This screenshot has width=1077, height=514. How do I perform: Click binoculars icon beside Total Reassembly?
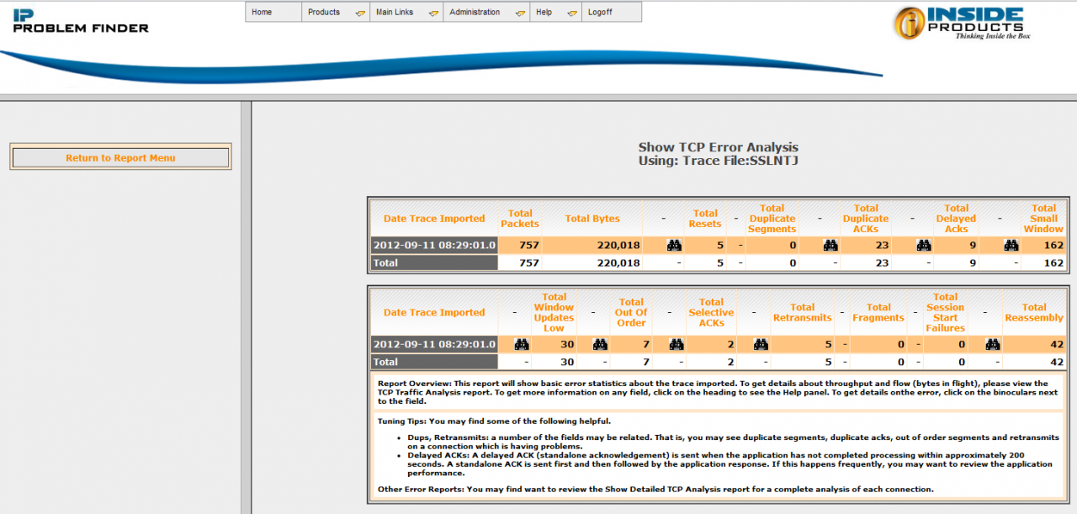993,345
